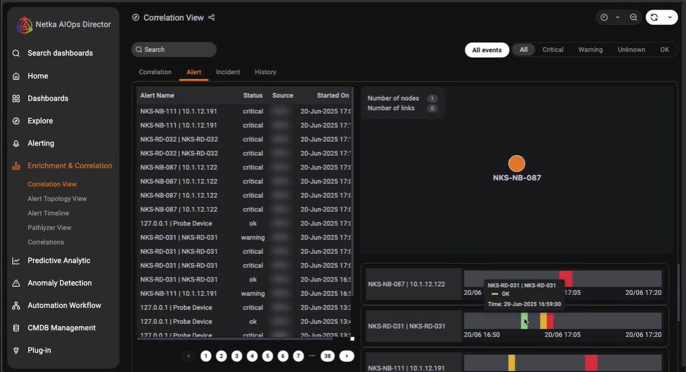This screenshot has width=686, height=372.
Task: Go to page 7 of alerts
Action: pyautogui.click(x=298, y=356)
